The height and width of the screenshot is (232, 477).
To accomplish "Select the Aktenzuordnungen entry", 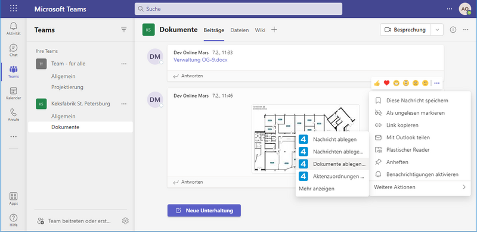I will [x=332, y=176].
